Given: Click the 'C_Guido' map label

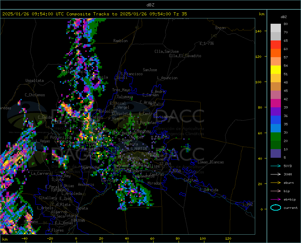Looking at the screenshot, I should pos(45,117).
